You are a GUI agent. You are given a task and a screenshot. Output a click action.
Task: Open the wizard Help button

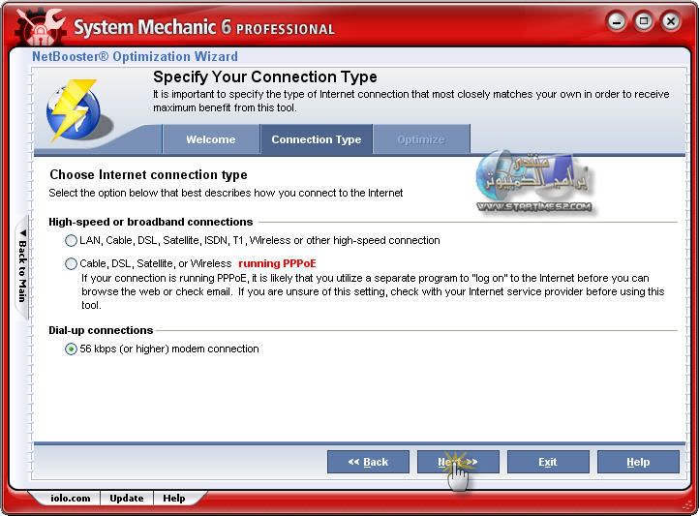point(638,462)
